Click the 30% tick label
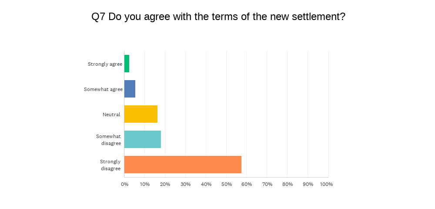Screen dimensions: 435x209 coord(186,184)
